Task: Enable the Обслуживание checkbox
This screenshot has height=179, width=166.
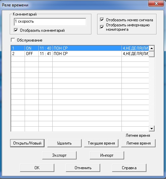Action: 13,40
